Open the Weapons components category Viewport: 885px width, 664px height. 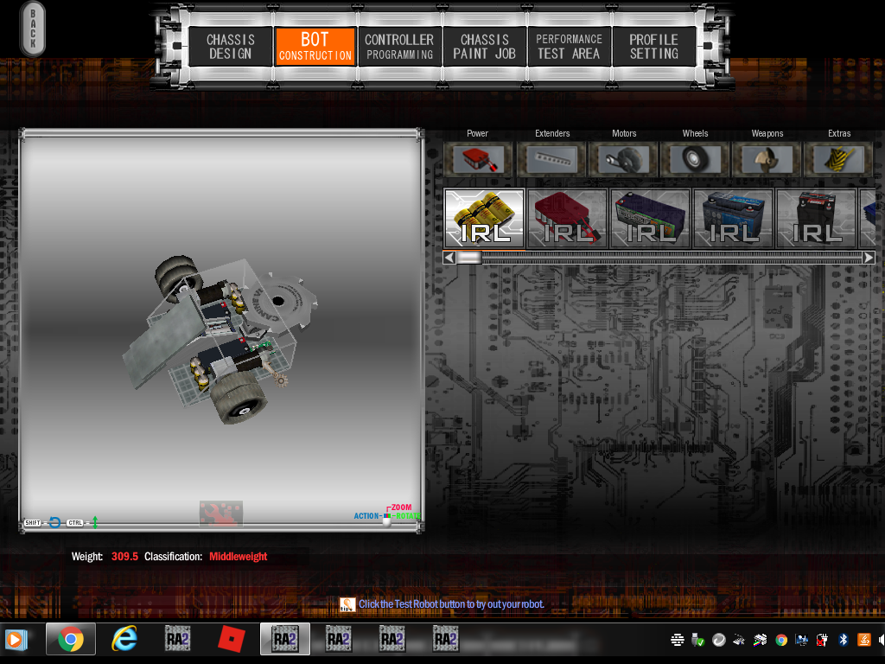(x=767, y=159)
